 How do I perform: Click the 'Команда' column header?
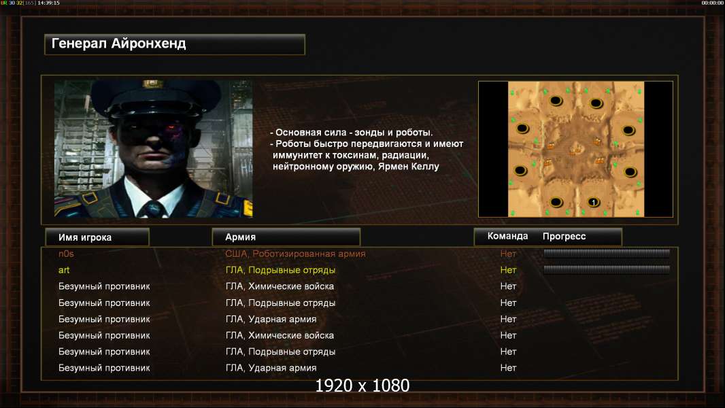point(507,236)
